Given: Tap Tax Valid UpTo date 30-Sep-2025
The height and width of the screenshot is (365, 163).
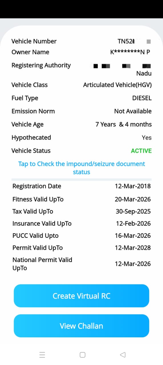Looking at the screenshot, I should click(x=133, y=212).
